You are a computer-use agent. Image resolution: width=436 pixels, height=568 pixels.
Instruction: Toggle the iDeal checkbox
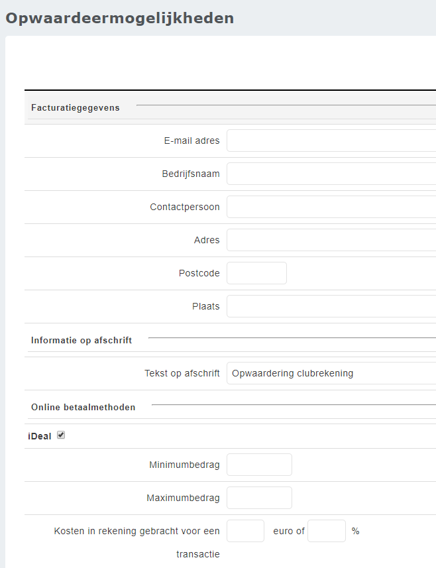61,435
